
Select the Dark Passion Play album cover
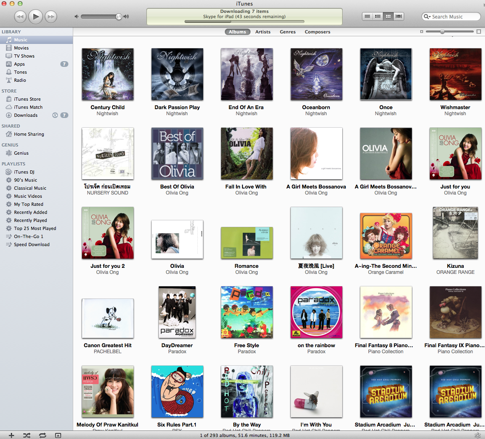tap(177, 74)
